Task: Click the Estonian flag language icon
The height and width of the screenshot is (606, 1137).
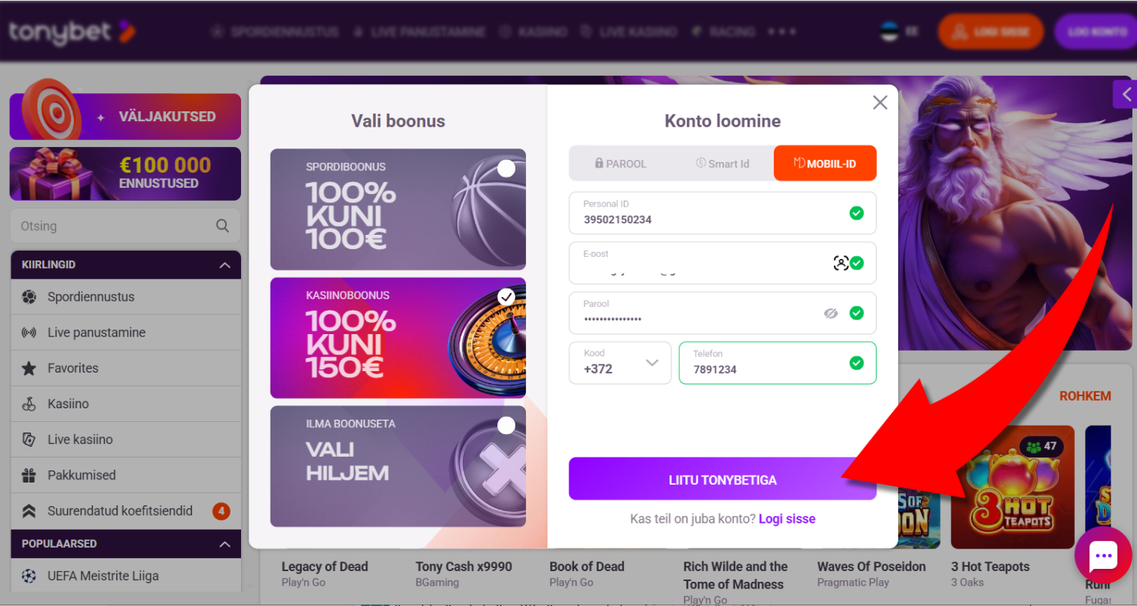Action: coord(889,32)
